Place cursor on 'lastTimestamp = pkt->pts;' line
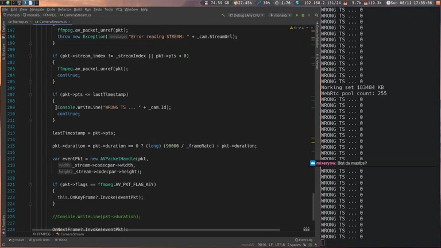 coord(84,133)
